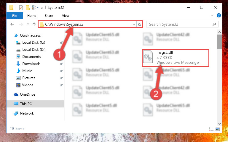Click the search magnifier icon
The width and height of the screenshot is (228, 142).
[x=214, y=24]
